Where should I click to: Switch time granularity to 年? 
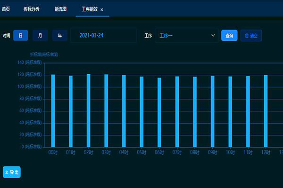(59, 35)
